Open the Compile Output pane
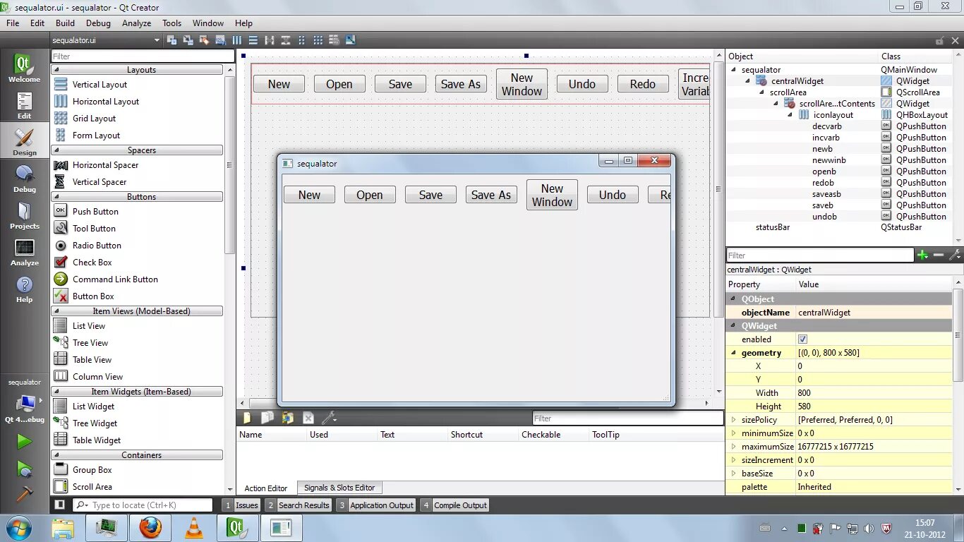 coord(454,505)
